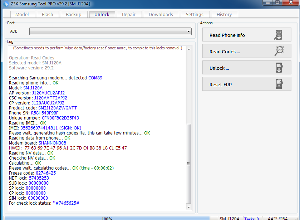Click the log scrollbar thumb
The width and height of the screenshot is (300, 220).
point(189,164)
